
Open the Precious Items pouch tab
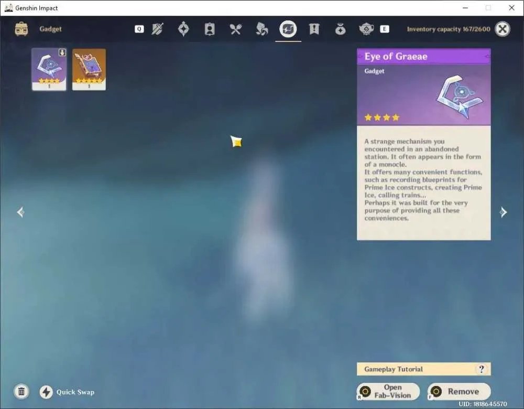[x=340, y=29]
